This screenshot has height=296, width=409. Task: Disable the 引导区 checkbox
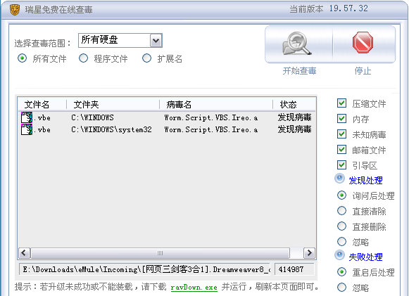coord(341,165)
